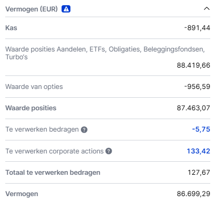The image size is (216, 206).
Task: Click the Kas value -891,44
Action: point(197,28)
